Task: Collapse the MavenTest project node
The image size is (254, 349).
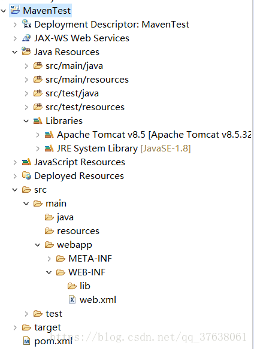Action: coord(4,10)
